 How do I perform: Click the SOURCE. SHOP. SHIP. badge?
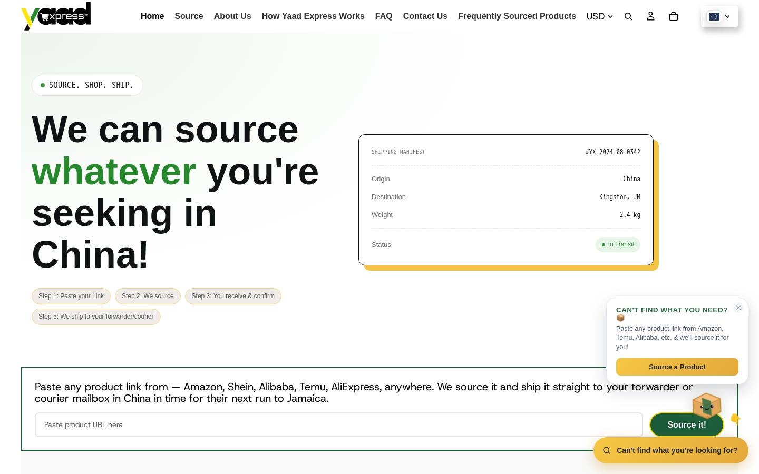click(x=87, y=85)
